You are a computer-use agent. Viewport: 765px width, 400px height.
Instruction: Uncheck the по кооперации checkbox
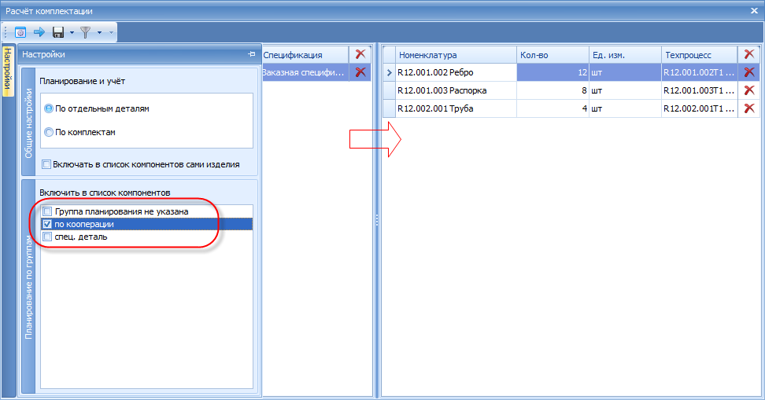pos(47,224)
